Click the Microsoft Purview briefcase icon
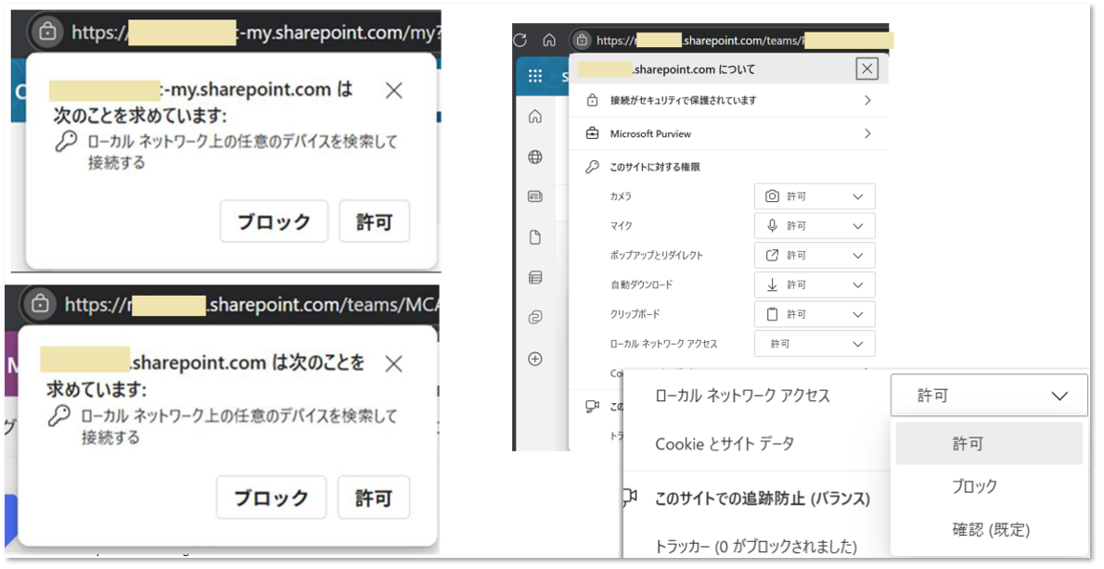This screenshot has height=569, width=1104. pyautogui.click(x=592, y=133)
